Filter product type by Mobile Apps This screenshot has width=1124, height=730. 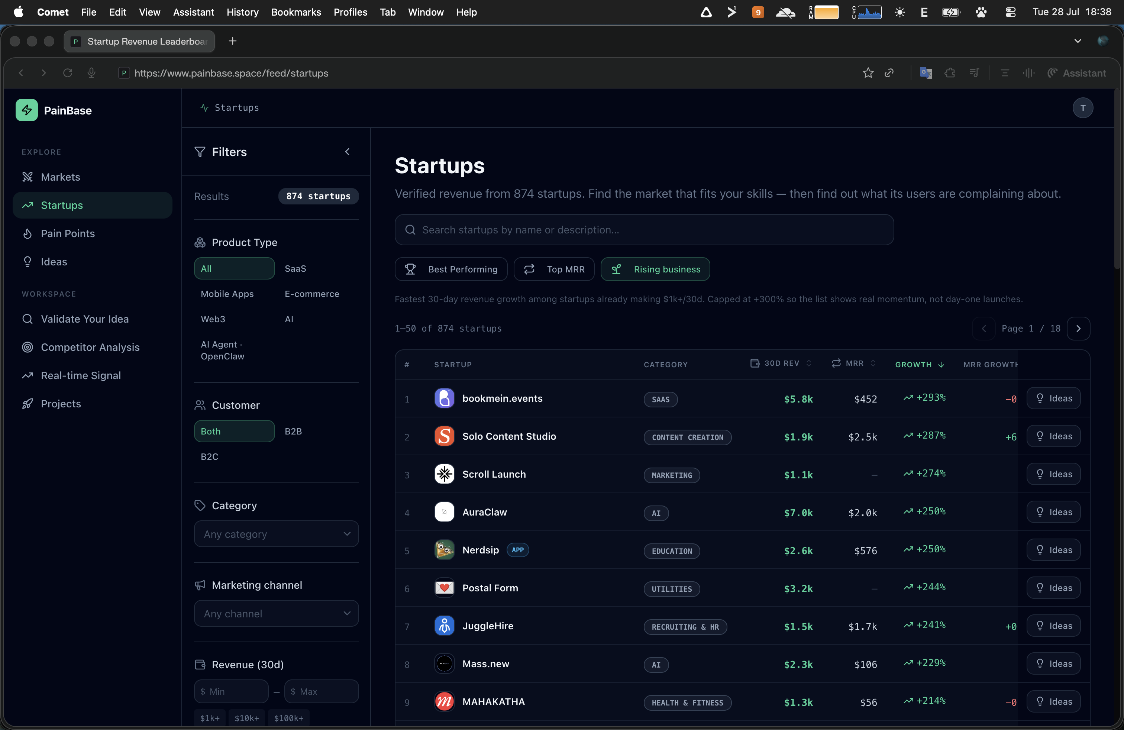[227, 294]
